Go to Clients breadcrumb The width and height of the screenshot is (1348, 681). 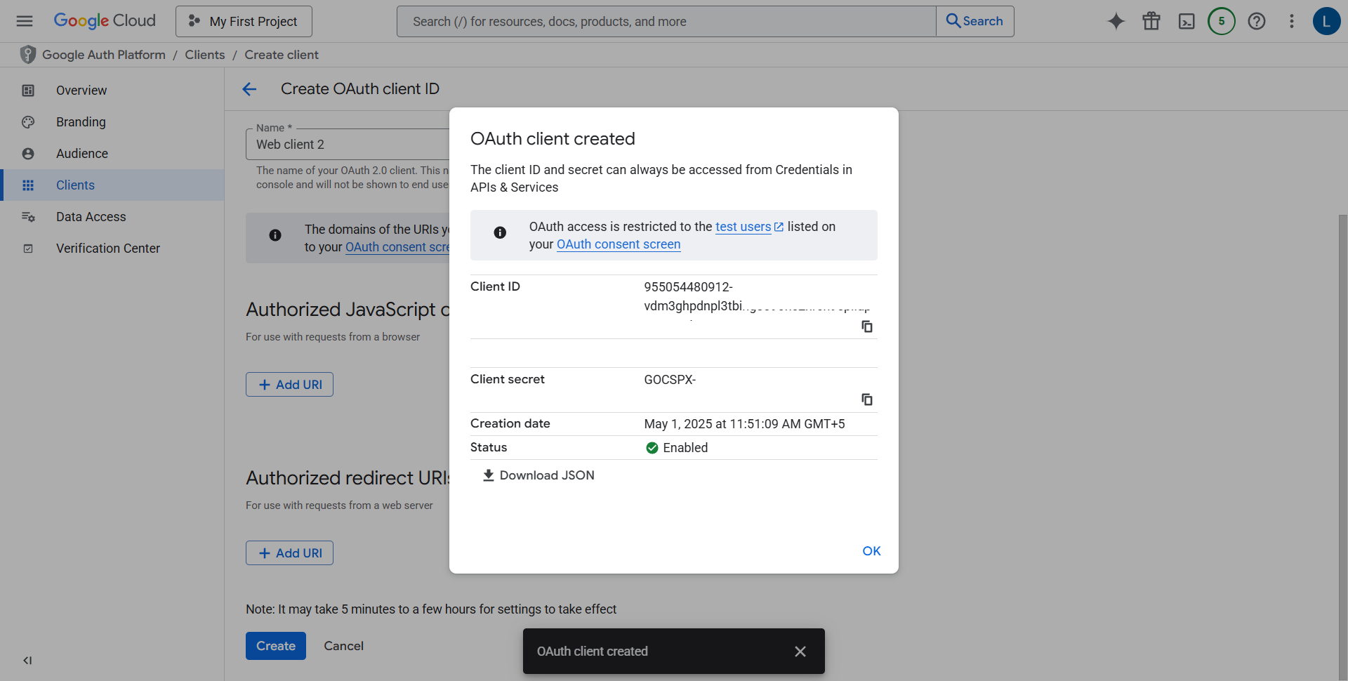click(205, 55)
